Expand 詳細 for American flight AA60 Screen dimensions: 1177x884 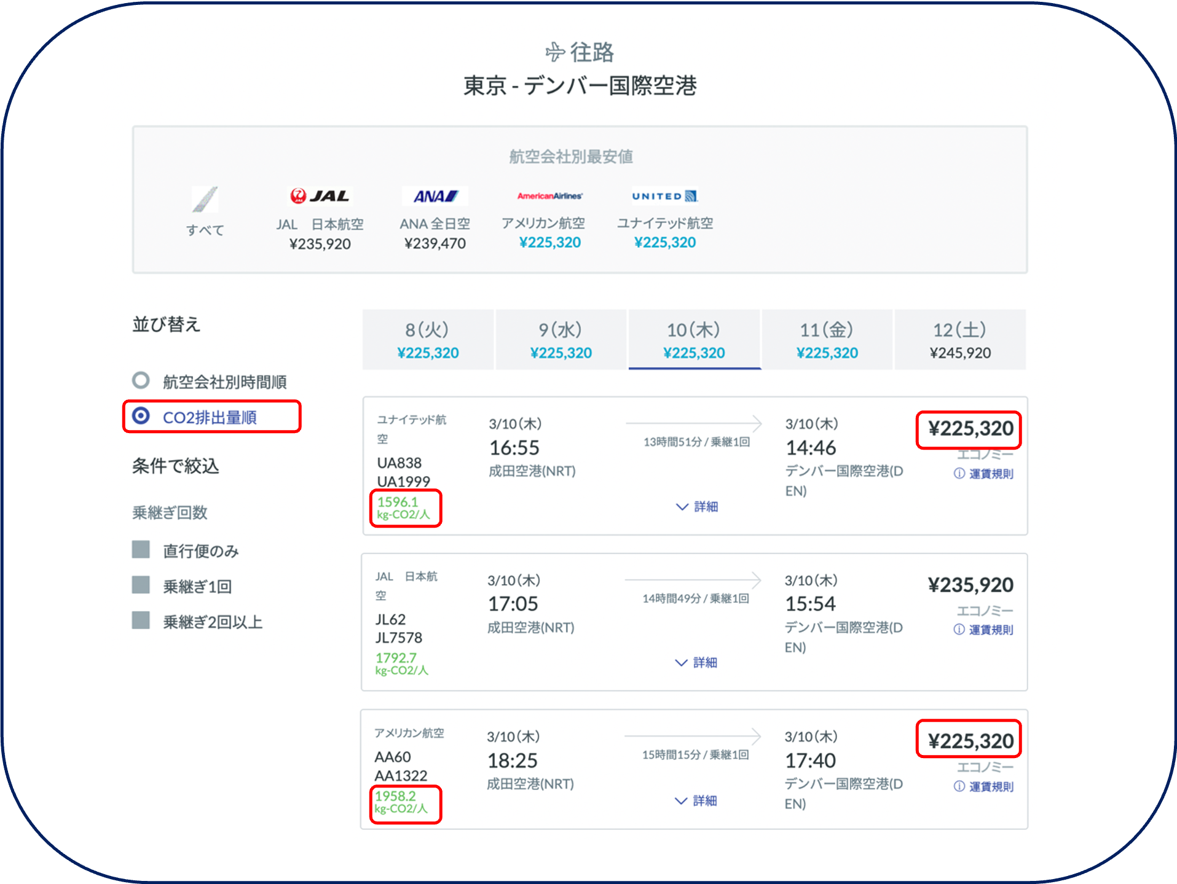point(697,800)
